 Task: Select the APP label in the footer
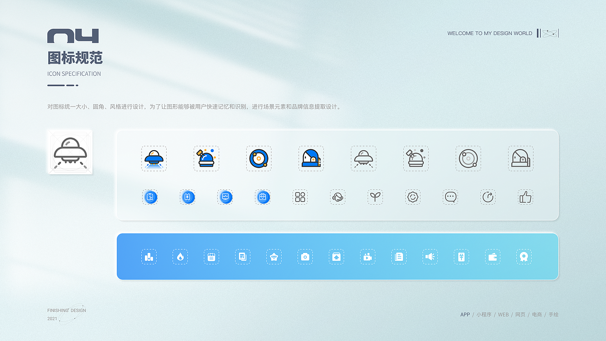pos(465,314)
